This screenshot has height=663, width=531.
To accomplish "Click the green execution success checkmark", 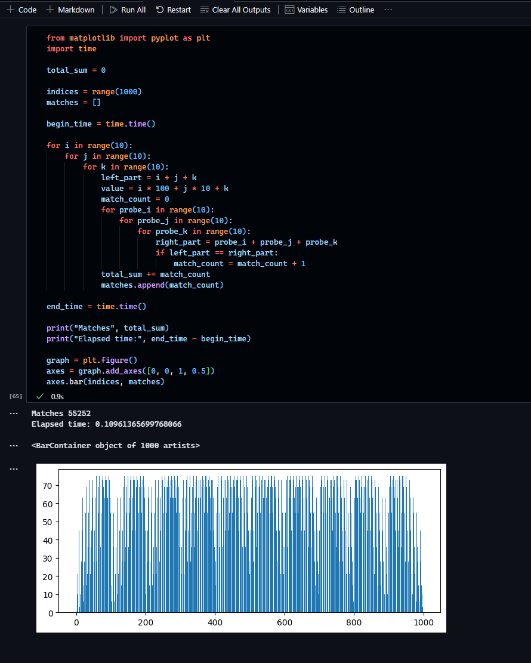I will 41,396.
